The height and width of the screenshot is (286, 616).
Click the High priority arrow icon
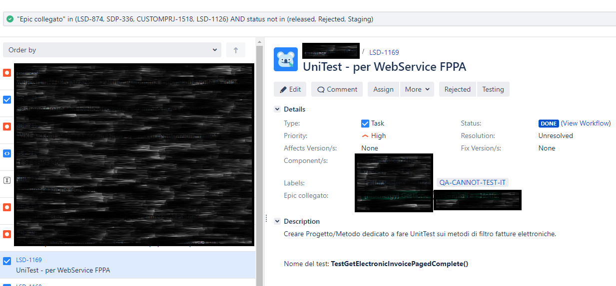click(365, 136)
